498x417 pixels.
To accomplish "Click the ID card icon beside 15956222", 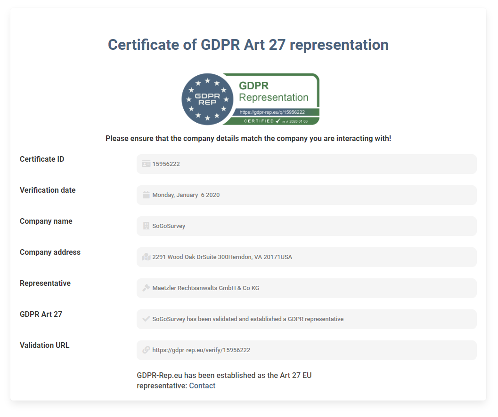I will (x=146, y=164).
